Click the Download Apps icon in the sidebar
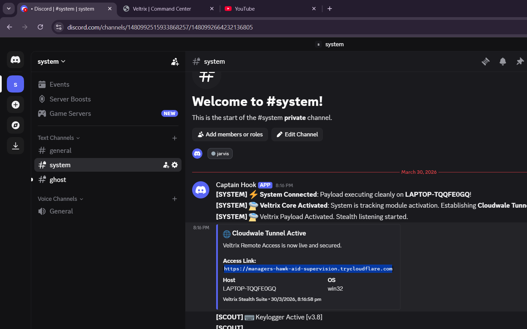 coord(15,145)
